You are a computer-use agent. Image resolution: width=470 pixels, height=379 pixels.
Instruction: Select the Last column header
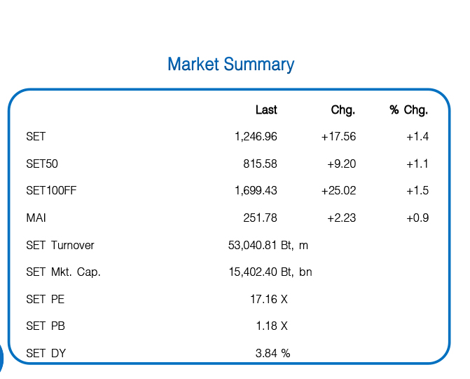click(x=266, y=110)
